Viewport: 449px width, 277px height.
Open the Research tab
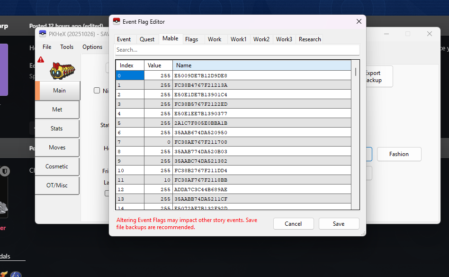310,39
